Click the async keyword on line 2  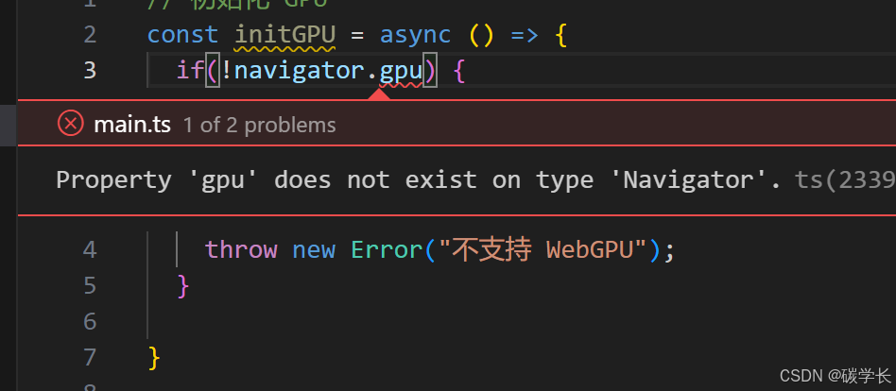[416, 35]
